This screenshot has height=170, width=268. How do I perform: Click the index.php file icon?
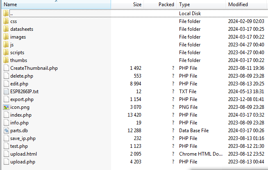pos(6,115)
